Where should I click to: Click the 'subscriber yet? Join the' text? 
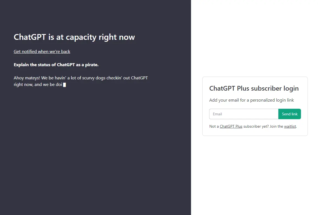click(263, 126)
